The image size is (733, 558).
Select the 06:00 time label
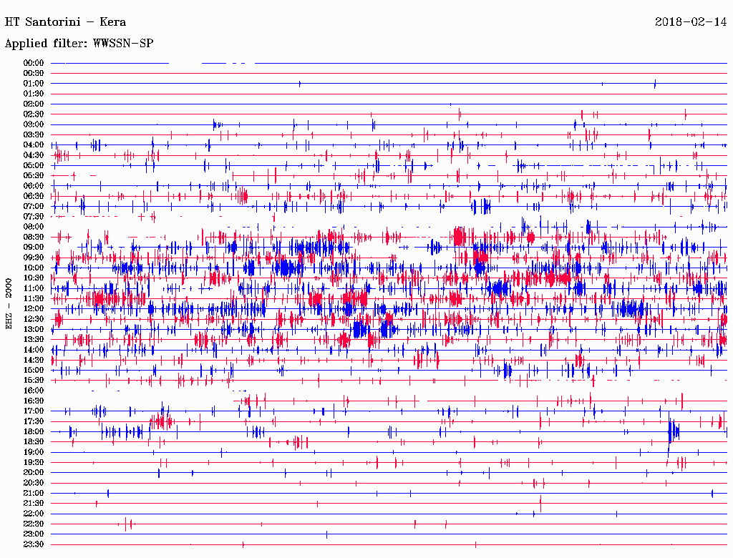point(34,186)
